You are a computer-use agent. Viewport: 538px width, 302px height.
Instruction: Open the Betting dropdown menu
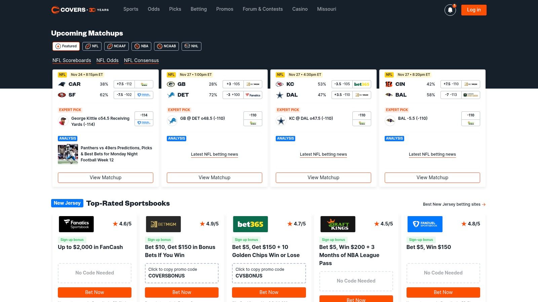[x=199, y=9]
